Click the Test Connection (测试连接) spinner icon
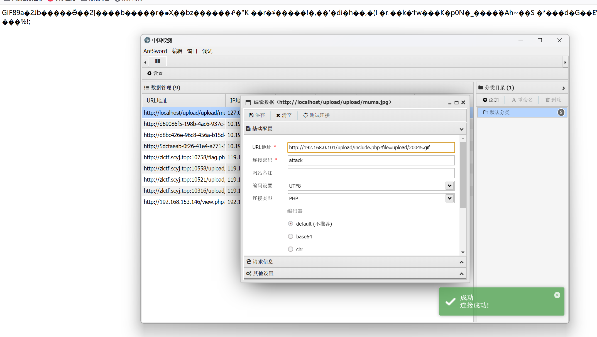The width and height of the screenshot is (597, 337). pyautogui.click(x=305, y=115)
